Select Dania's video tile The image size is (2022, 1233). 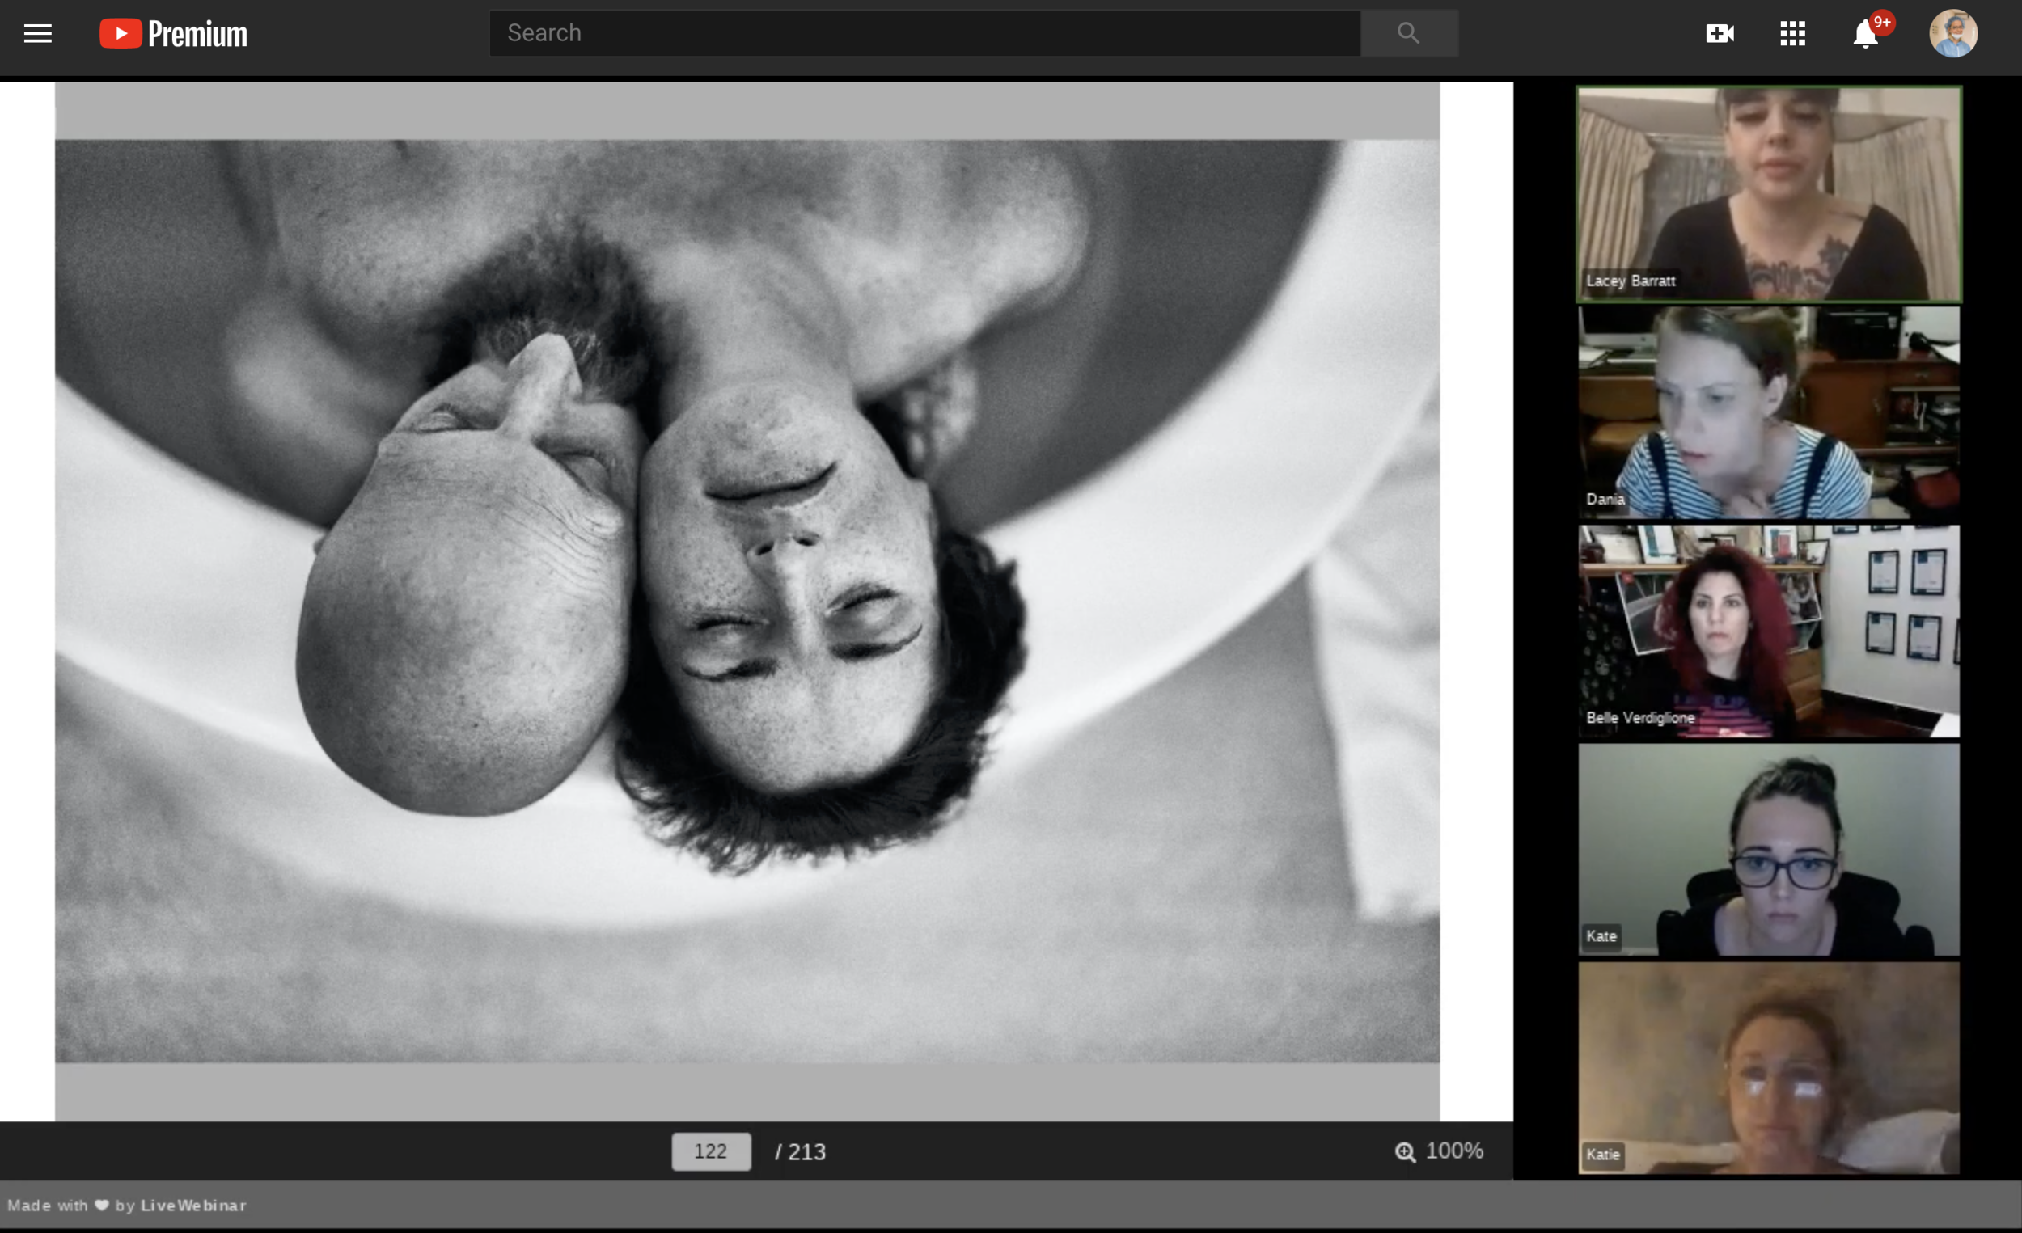(x=1768, y=412)
